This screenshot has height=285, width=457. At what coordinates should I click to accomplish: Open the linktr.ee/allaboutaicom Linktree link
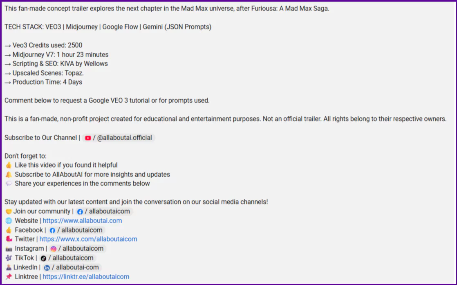[86, 277]
